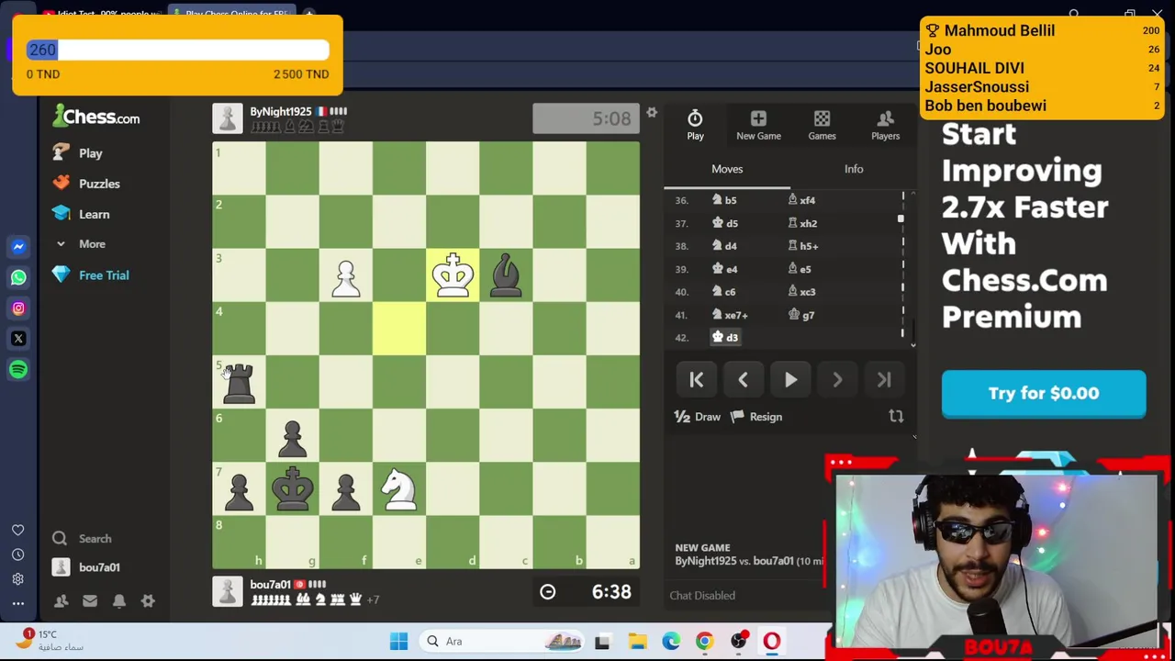
Task: Open X (Twitter) from the Opera sidebar
Action: [x=18, y=339]
